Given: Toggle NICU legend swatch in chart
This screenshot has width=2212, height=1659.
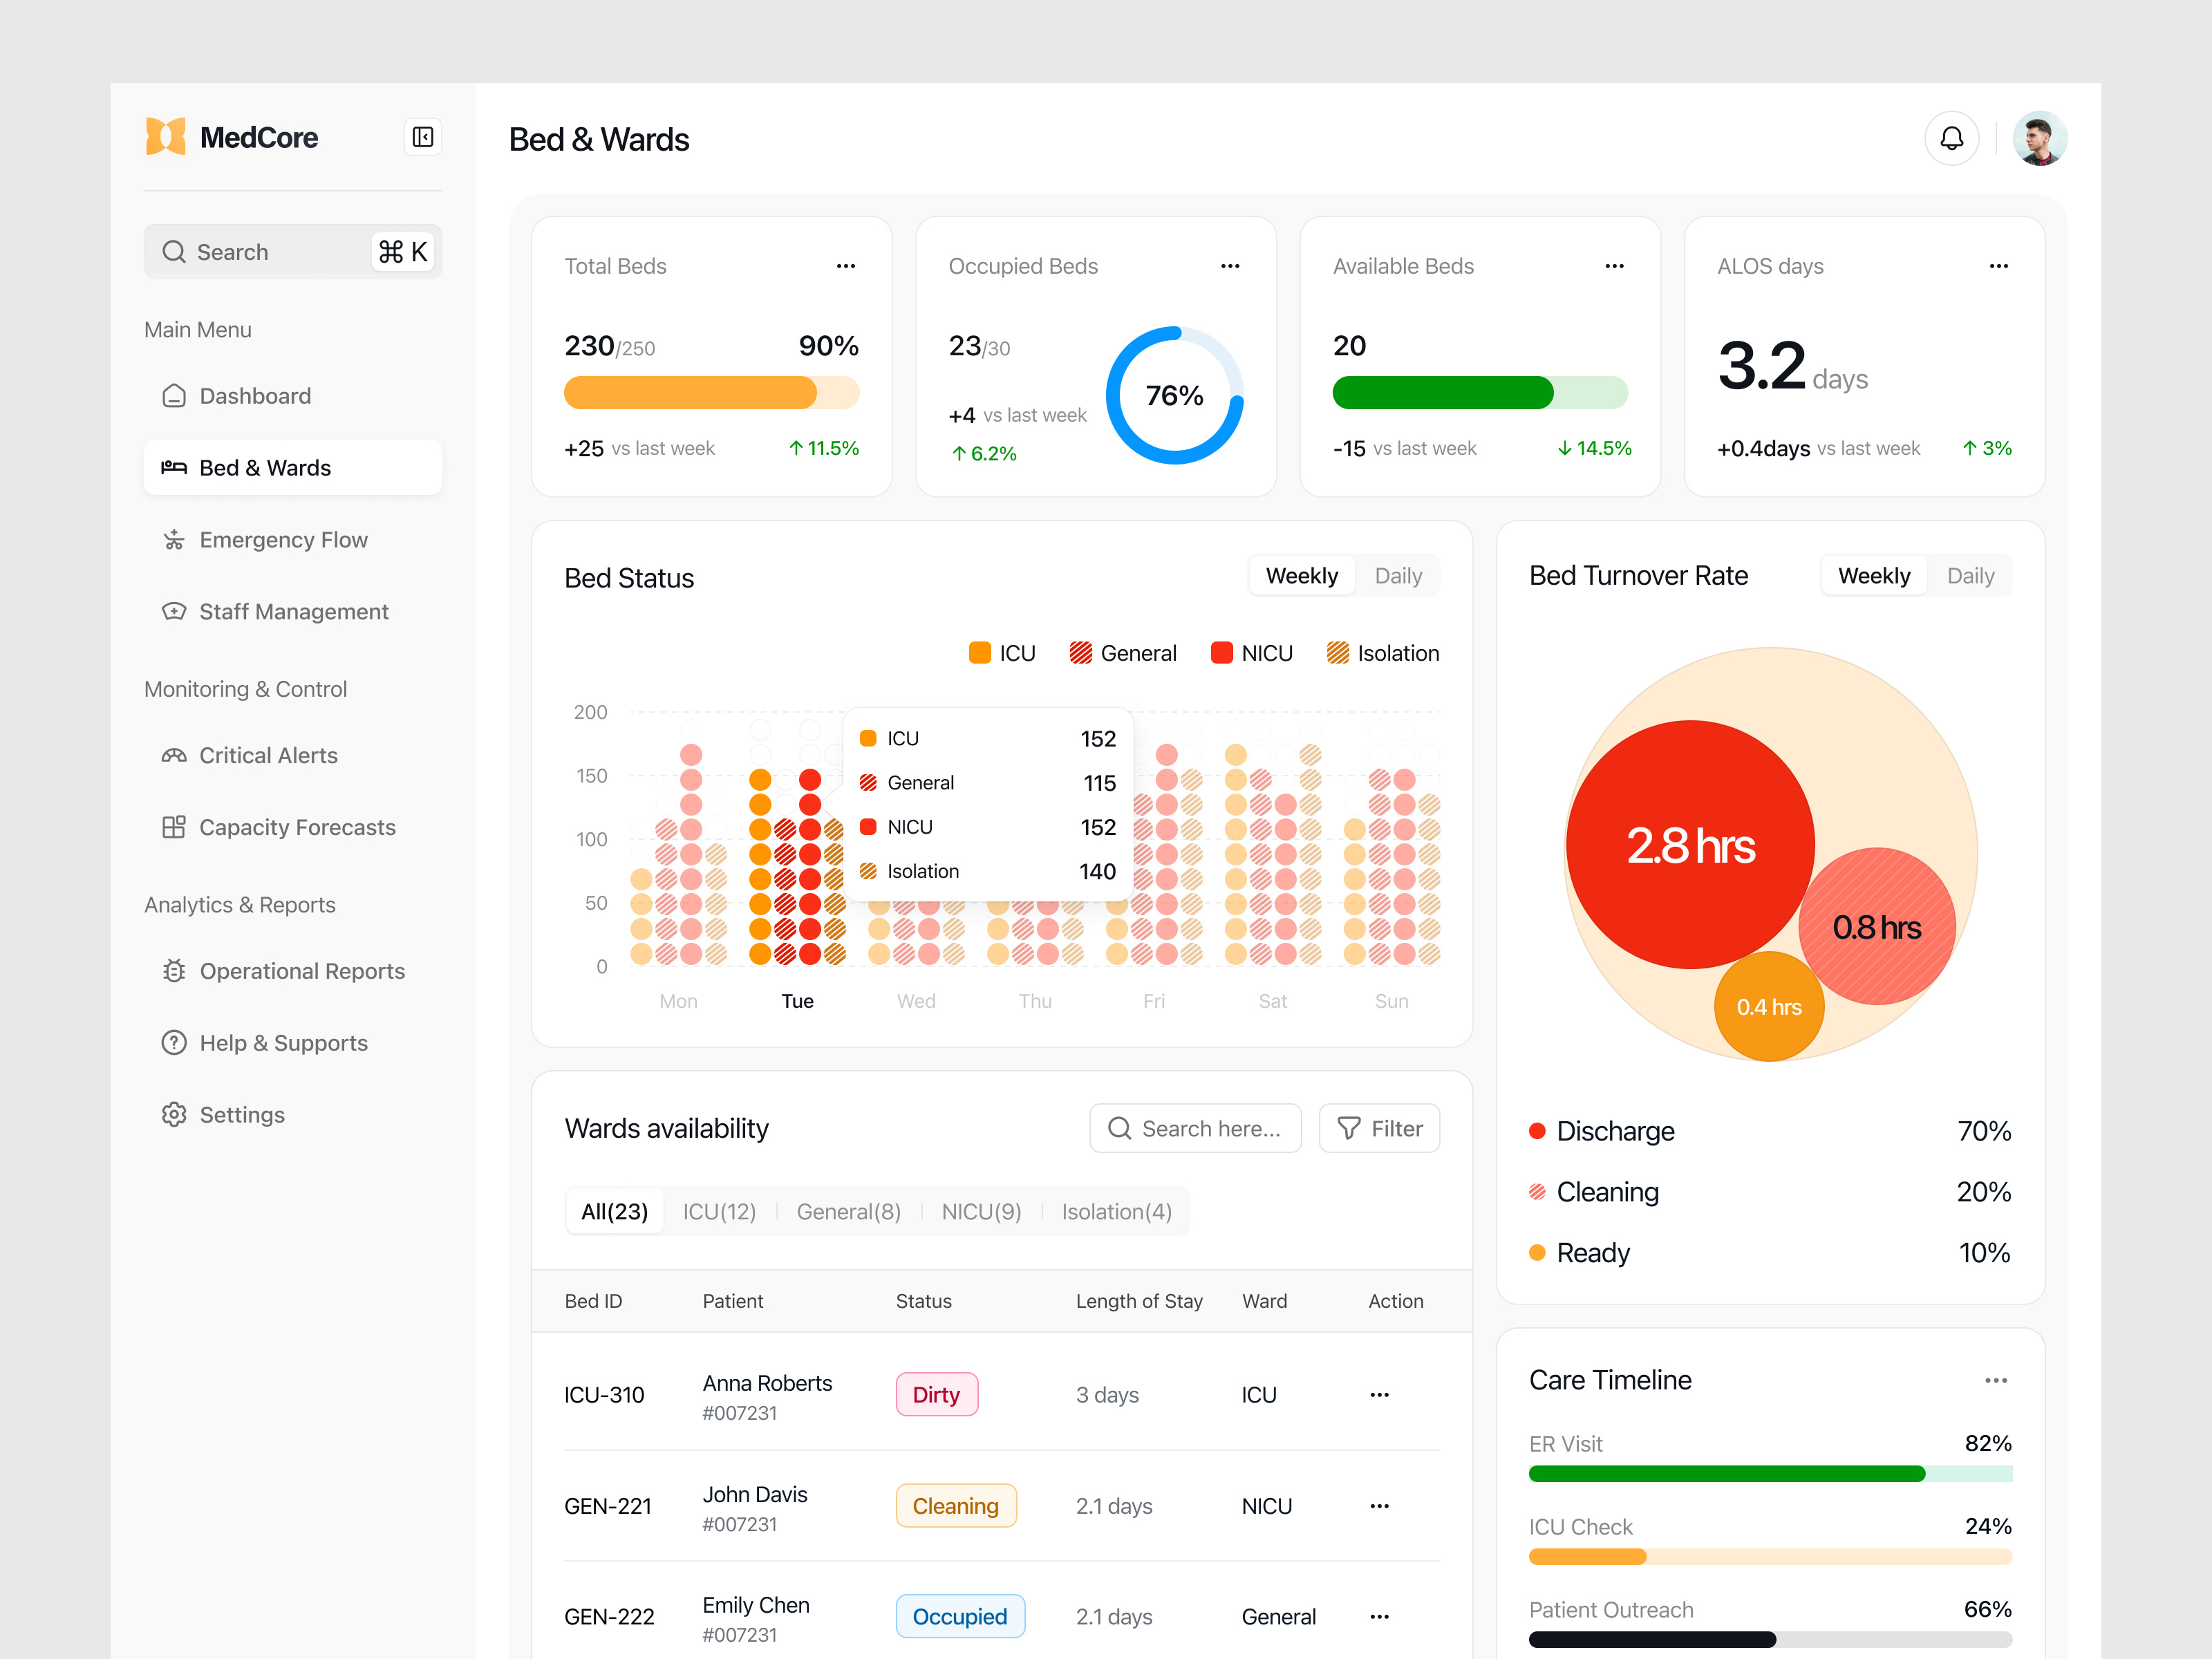Looking at the screenshot, I should click(x=1221, y=653).
